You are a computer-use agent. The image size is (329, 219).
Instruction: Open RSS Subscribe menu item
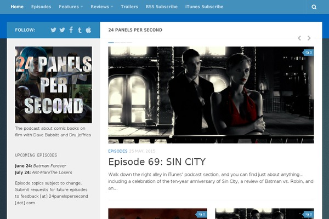pyautogui.click(x=162, y=7)
